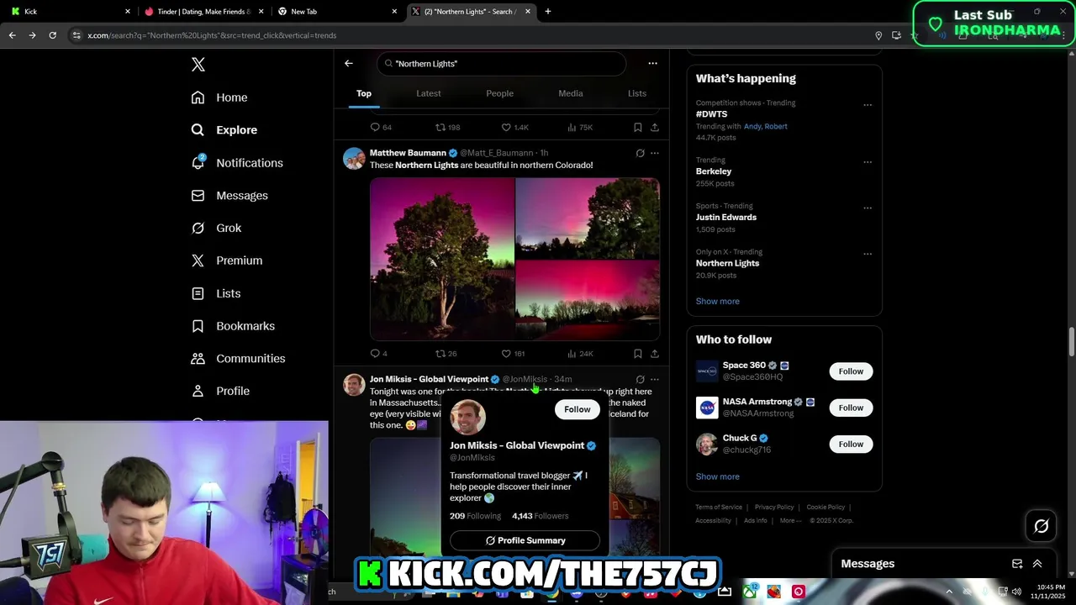Viewport: 1076px width, 605px height.
Task: Open Messages in the sidebar
Action: coord(229,196)
